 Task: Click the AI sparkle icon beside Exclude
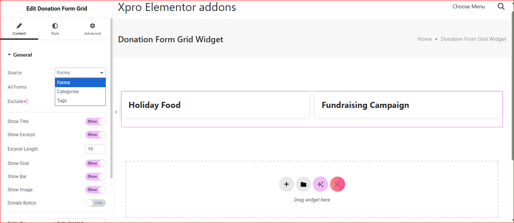(x=26, y=102)
